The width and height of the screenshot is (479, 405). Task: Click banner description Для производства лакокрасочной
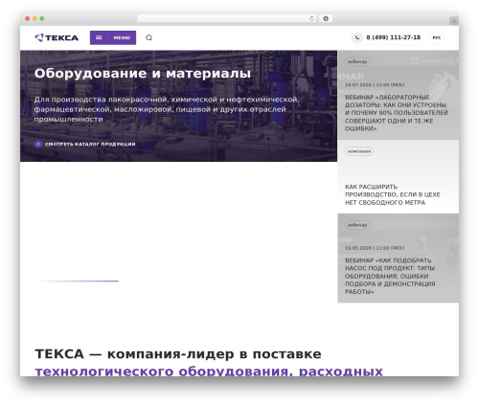point(167,109)
